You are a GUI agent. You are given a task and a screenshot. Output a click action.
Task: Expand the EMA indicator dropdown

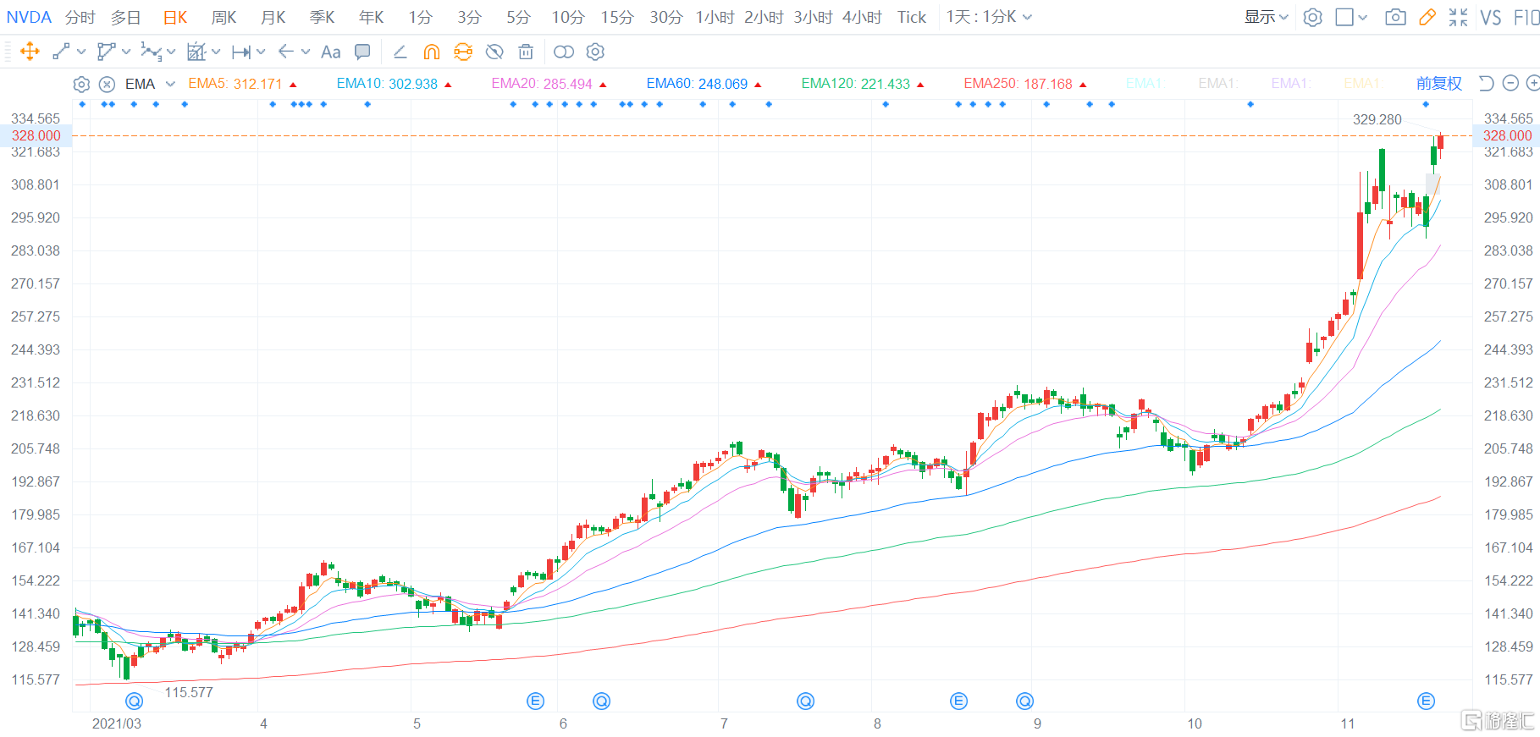(x=170, y=84)
